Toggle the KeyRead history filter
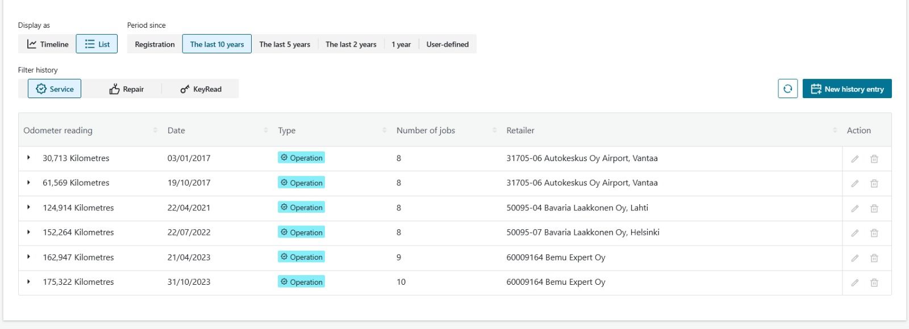 tap(201, 89)
